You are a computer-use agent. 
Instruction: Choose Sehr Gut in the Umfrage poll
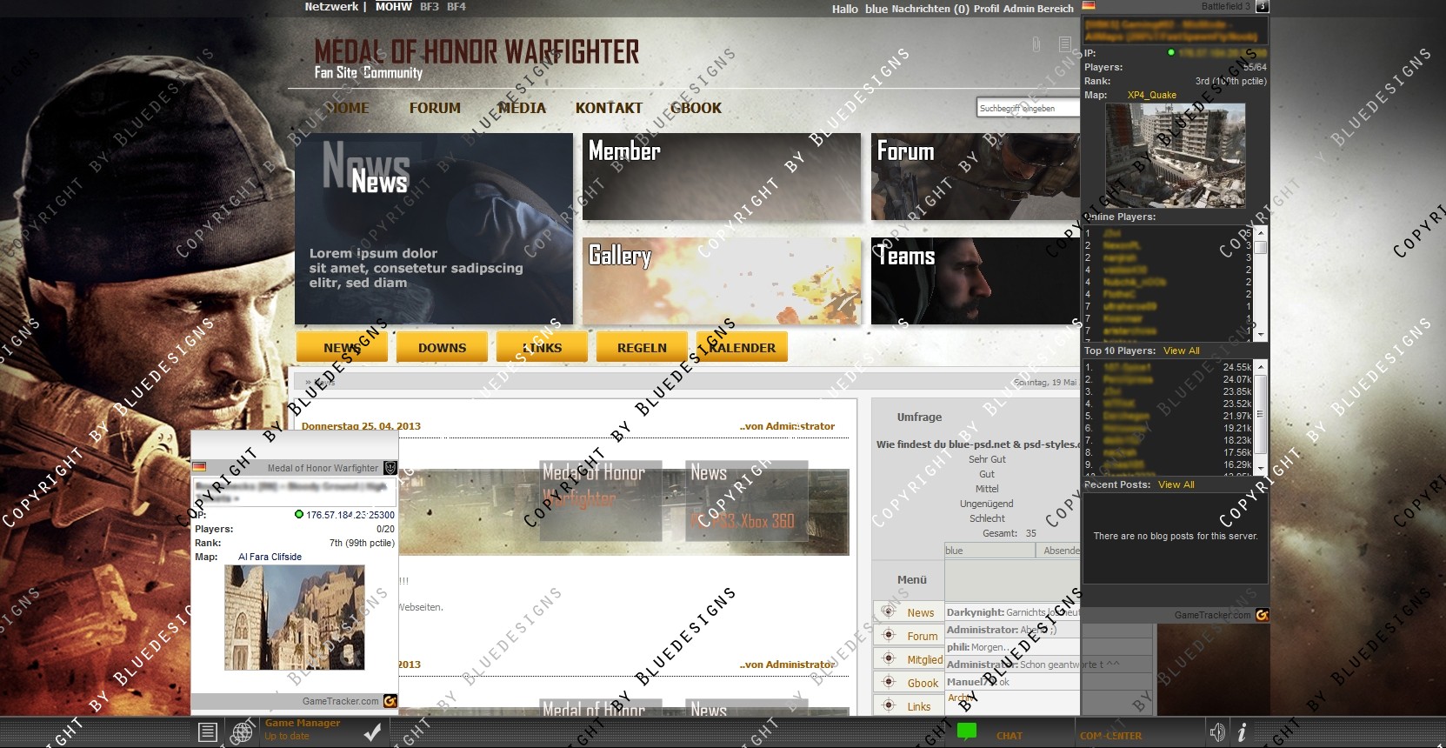coord(987,459)
